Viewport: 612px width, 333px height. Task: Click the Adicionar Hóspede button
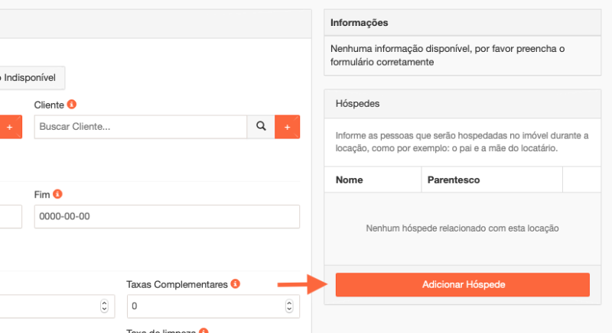462,284
